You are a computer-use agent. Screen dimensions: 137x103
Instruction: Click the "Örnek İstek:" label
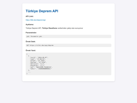tap(31, 41)
